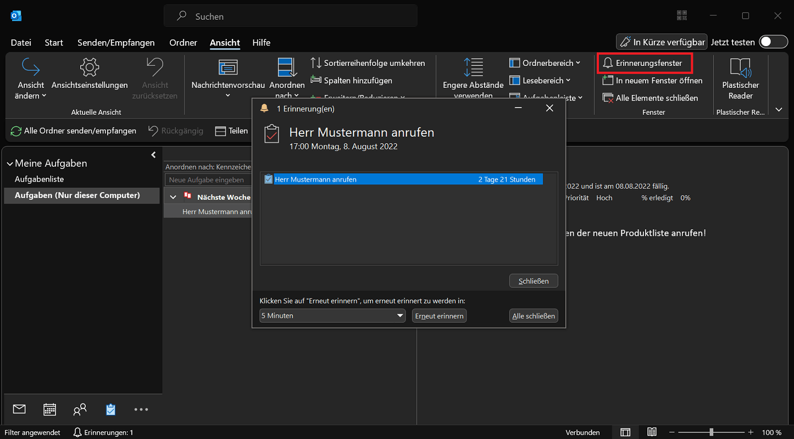Screen dimensions: 794x439
Task: Launch the Plastischer Reader
Action: [740, 79]
